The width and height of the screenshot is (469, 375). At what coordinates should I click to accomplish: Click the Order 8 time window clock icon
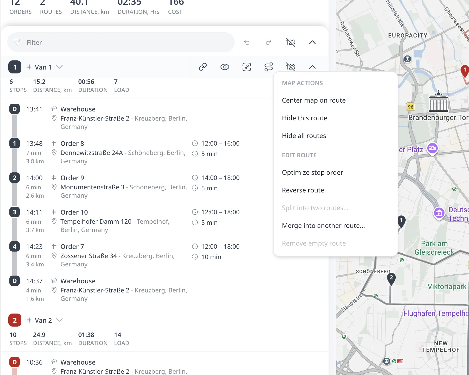(195, 143)
